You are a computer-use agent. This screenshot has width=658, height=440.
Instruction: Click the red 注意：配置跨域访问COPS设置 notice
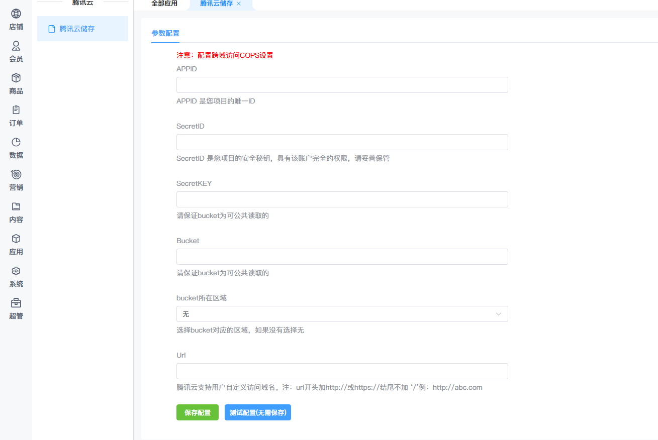click(x=225, y=55)
